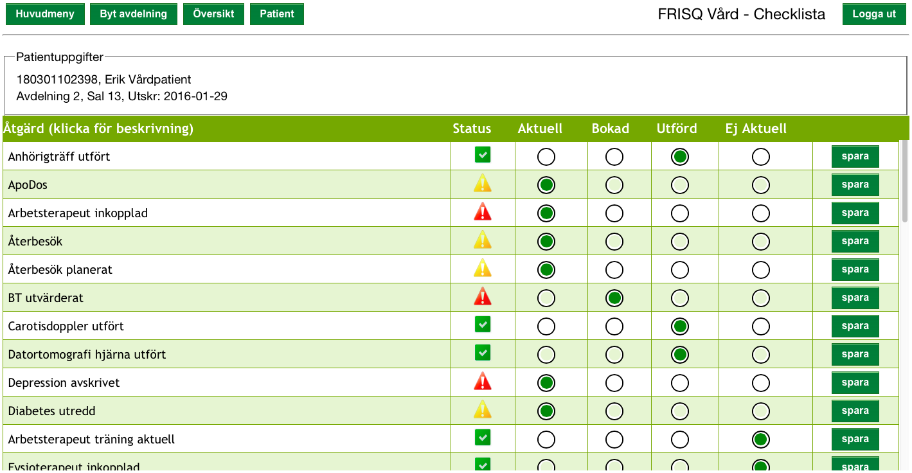The image size is (912, 473).
Task: Open description for Depression avskrivet
Action: click(64, 382)
